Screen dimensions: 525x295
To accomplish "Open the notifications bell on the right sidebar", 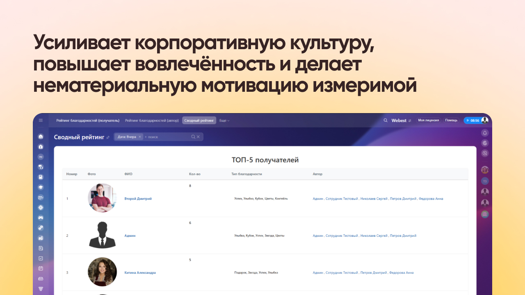I will [485, 133].
